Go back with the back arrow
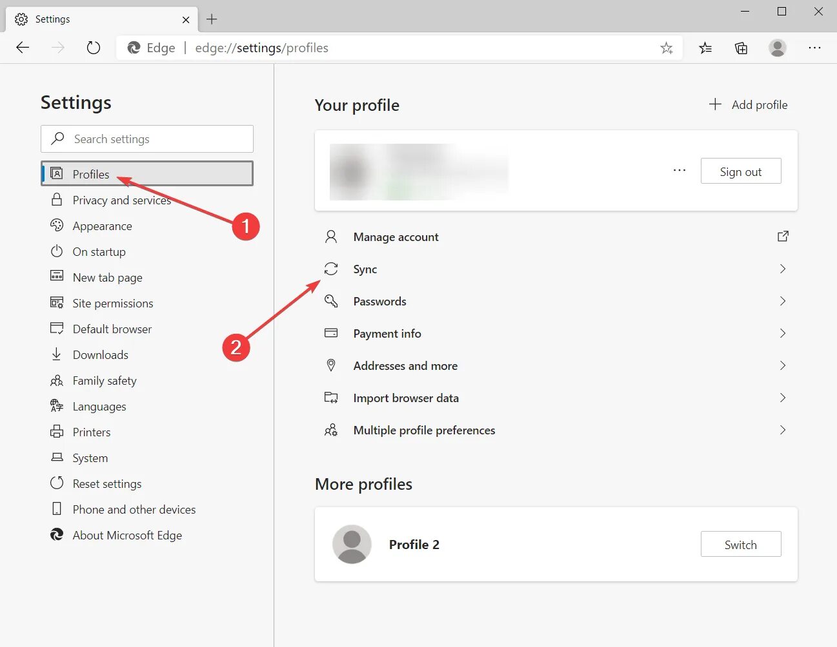837x647 pixels. point(23,48)
